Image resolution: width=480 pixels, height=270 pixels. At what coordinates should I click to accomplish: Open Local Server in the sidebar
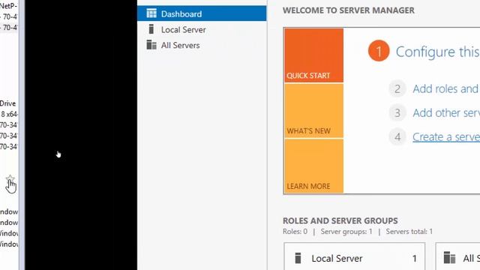coord(183,30)
